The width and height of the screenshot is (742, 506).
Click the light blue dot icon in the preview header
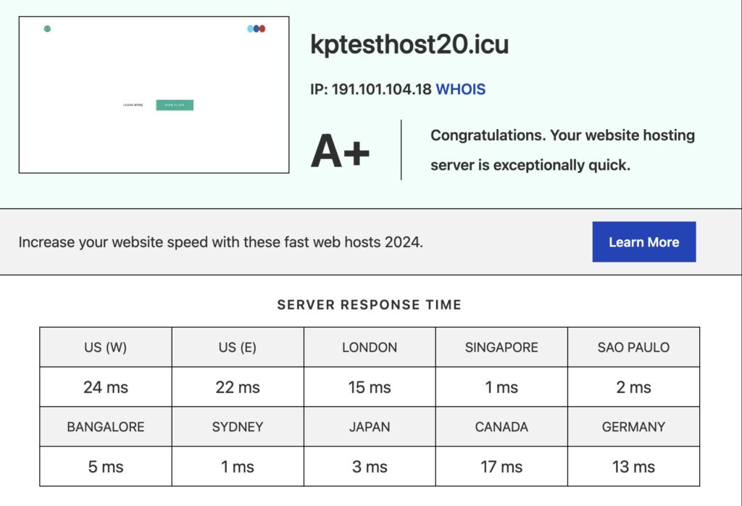click(249, 28)
